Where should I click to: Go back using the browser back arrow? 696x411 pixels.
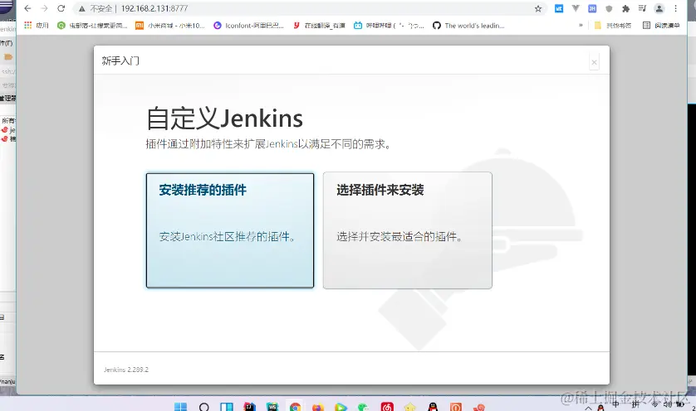[x=27, y=8]
